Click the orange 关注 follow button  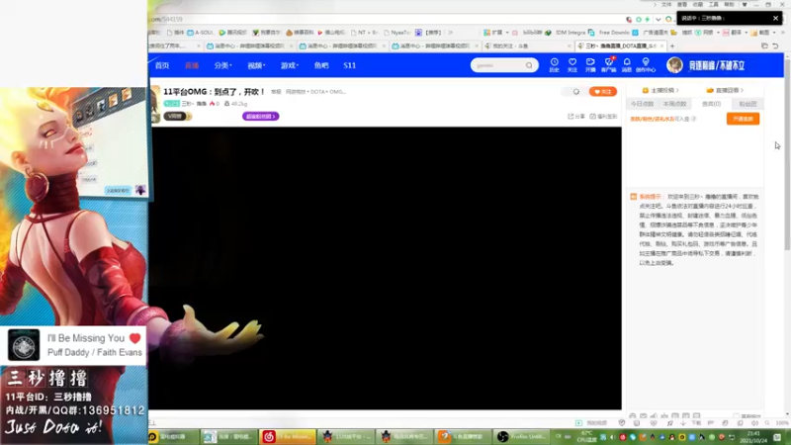[603, 92]
